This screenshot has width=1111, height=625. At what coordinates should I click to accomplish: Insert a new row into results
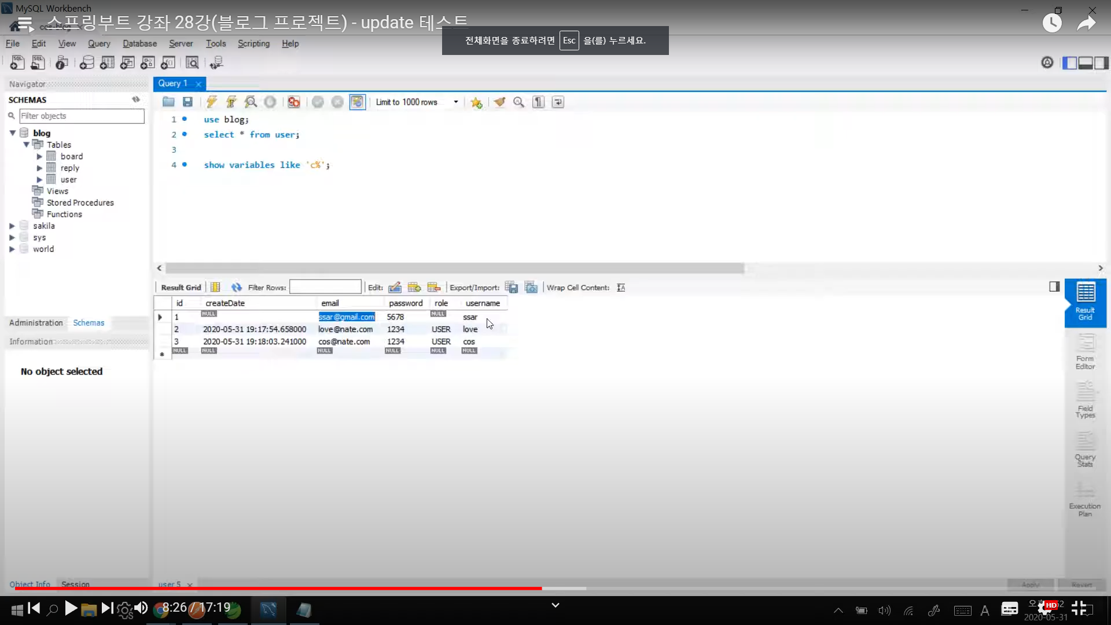(414, 288)
